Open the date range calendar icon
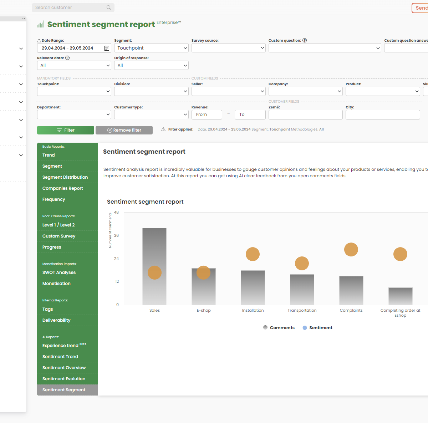Image resolution: width=428 pixels, height=423 pixels. (106, 48)
